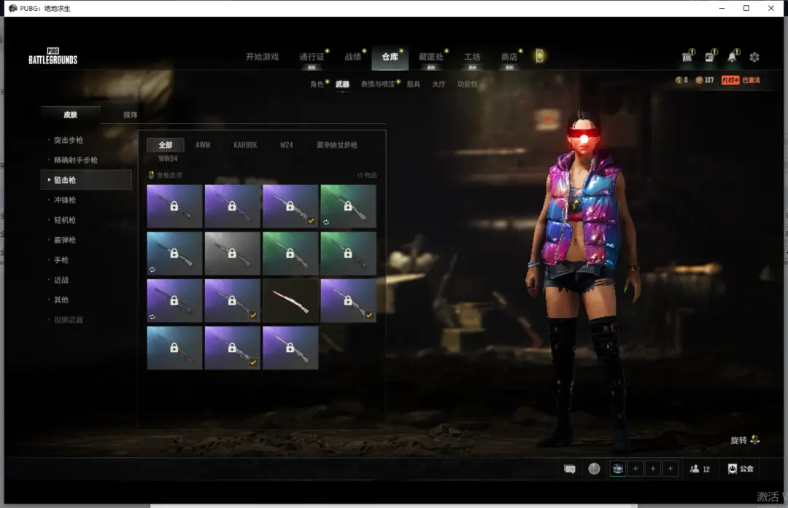Open the settings gear icon

pos(754,58)
